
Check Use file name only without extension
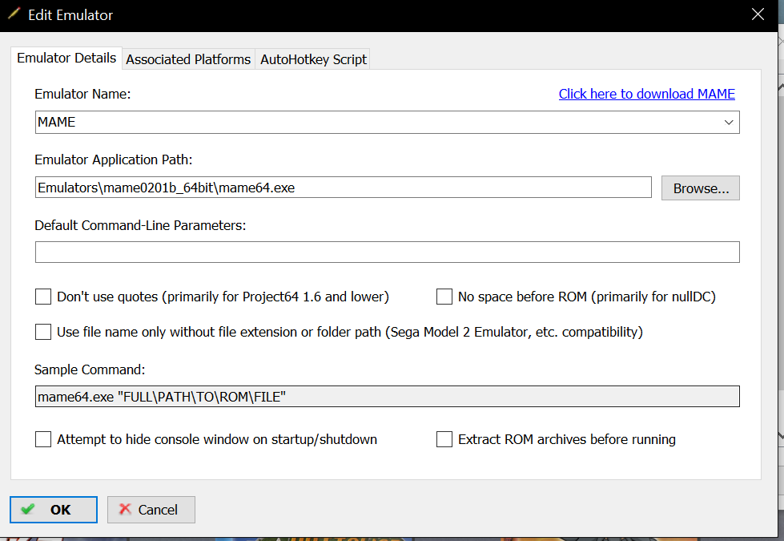click(x=43, y=332)
